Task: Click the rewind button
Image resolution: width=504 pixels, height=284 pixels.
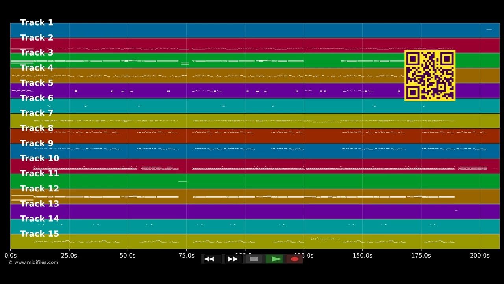Action: point(213,259)
